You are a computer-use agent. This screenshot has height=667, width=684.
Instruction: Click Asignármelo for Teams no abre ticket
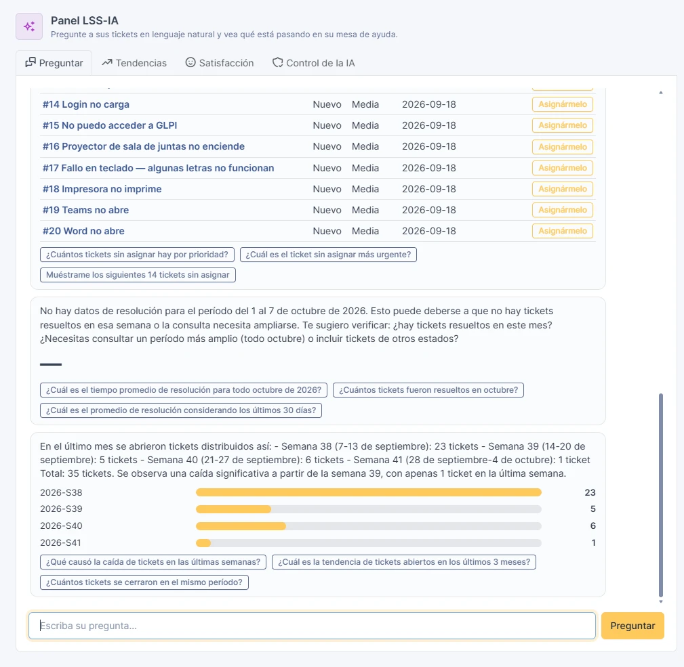click(x=562, y=210)
